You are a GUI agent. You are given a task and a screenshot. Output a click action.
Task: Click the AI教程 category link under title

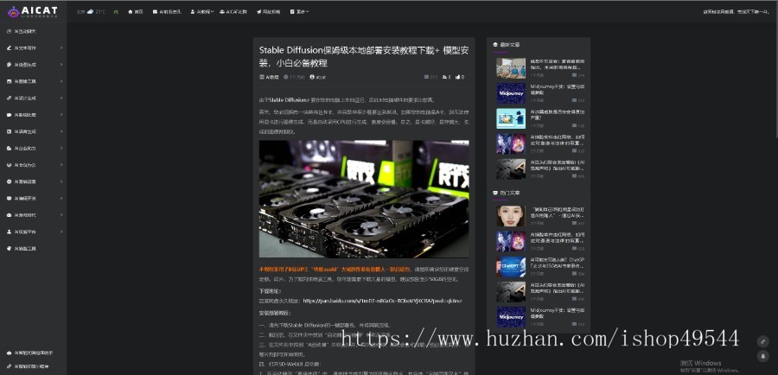272,77
